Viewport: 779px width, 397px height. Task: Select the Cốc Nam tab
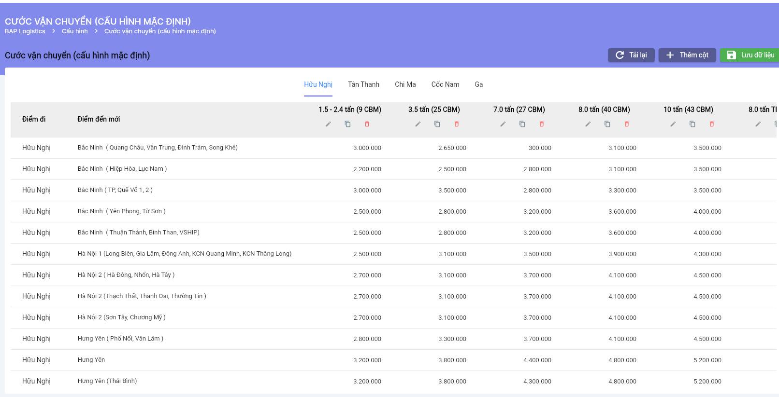point(445,84)
